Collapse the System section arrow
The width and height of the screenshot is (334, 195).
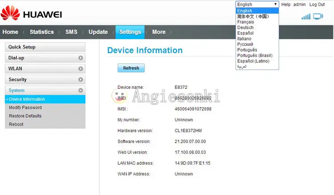(81, 90)
